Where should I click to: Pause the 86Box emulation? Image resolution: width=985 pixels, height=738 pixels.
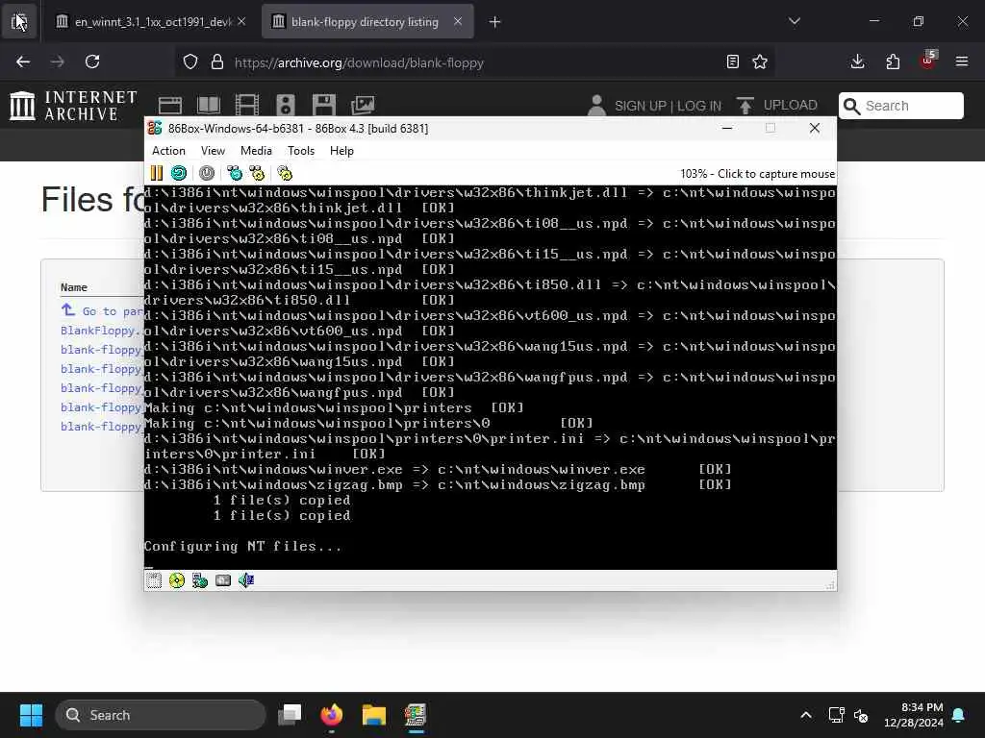click(157, 173)
